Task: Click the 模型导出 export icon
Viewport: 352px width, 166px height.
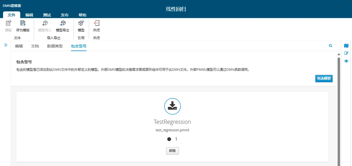Action: point(62,24)
